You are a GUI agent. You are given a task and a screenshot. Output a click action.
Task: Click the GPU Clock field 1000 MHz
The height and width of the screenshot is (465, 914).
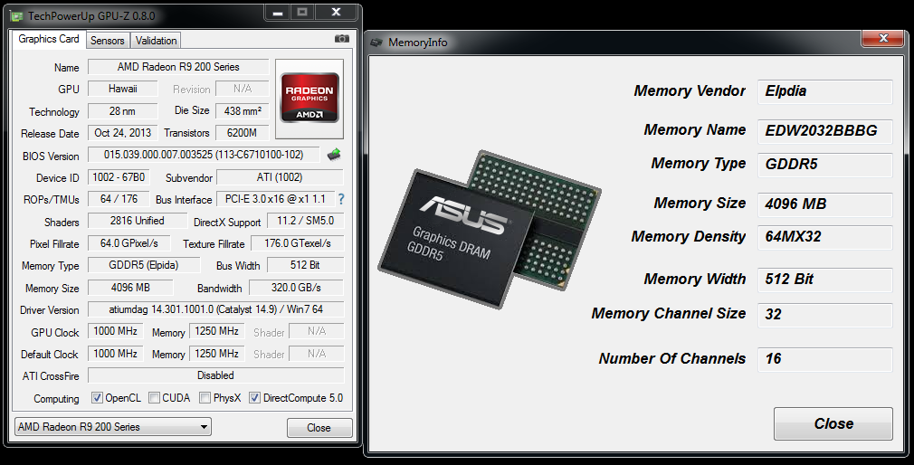click(x=116, y=331)
